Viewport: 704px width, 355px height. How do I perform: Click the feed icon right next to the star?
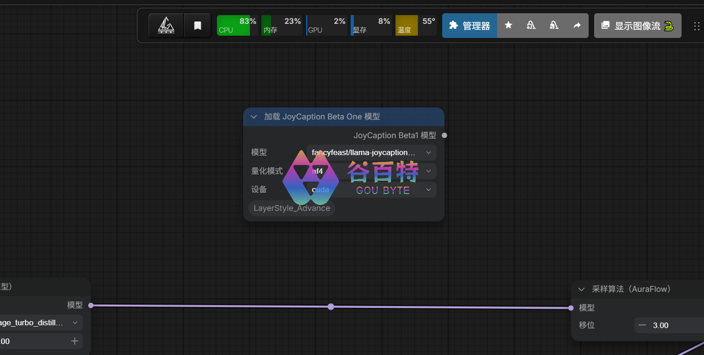(531, 26)
